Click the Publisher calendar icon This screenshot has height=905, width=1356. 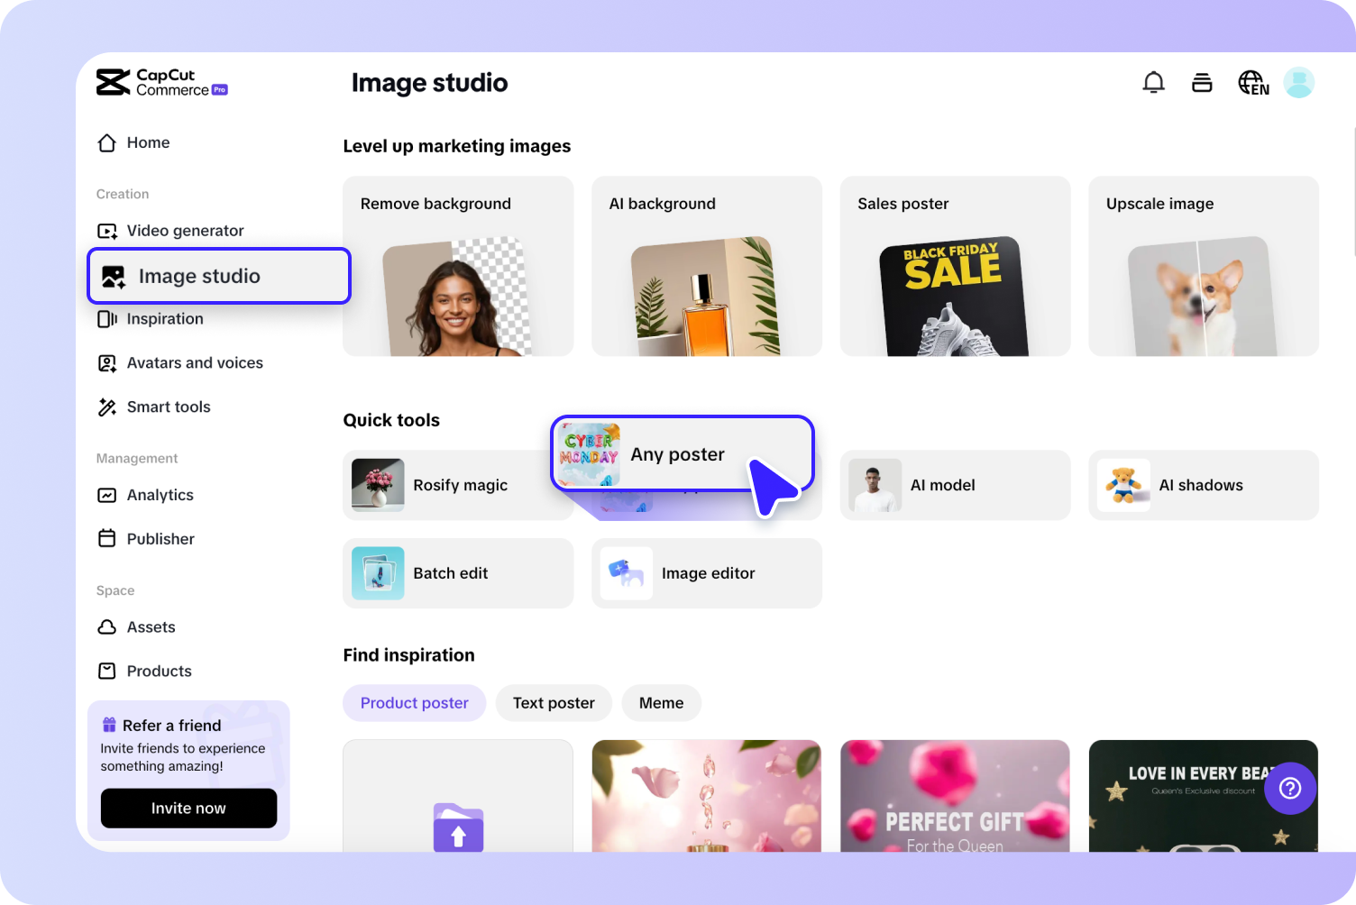click(107, 539)
